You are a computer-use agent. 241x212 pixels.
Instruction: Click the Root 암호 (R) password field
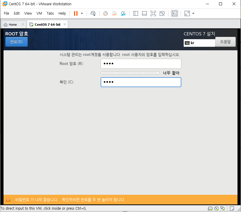coord(141,64)
